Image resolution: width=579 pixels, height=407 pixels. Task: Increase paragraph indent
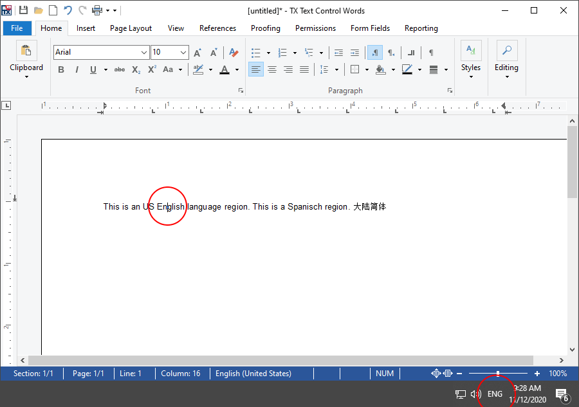pos(354,53)
